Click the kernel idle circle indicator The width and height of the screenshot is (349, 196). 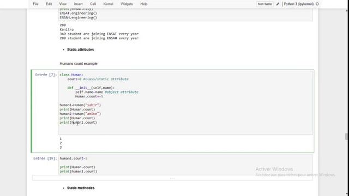317,4
